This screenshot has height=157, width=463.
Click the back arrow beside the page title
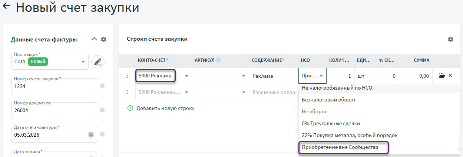(x=7, y=7)
